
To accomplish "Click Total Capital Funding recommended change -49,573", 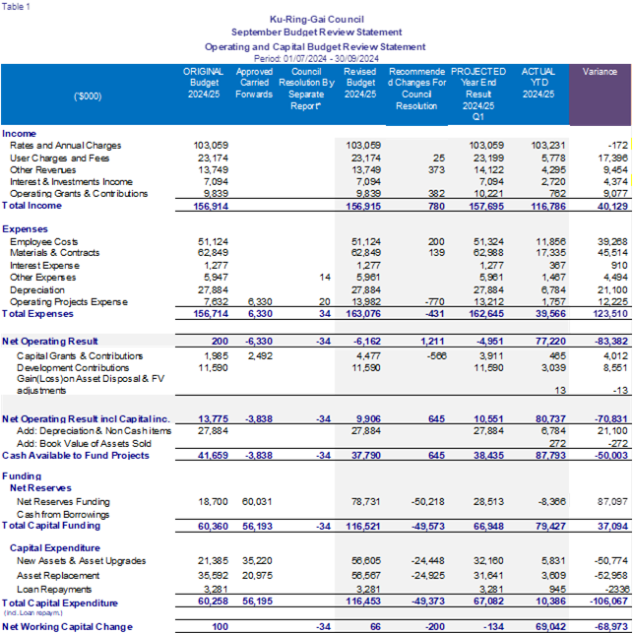I will click(427, 527).
